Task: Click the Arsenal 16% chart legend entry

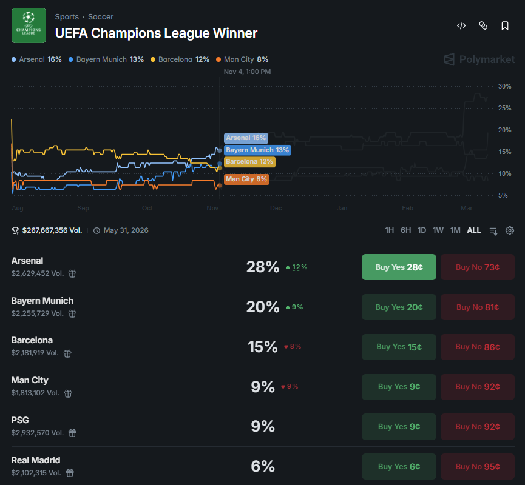Action: [36, 59]
